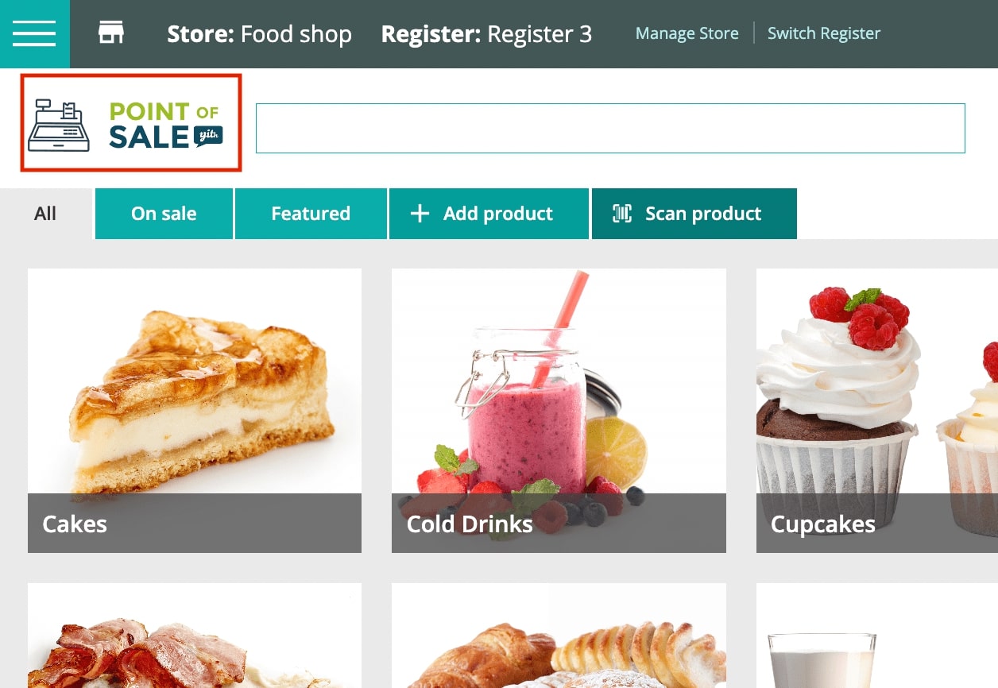Click the Point of Sale logo text
The image size is (998, 688).
click(x=164, y=126)
